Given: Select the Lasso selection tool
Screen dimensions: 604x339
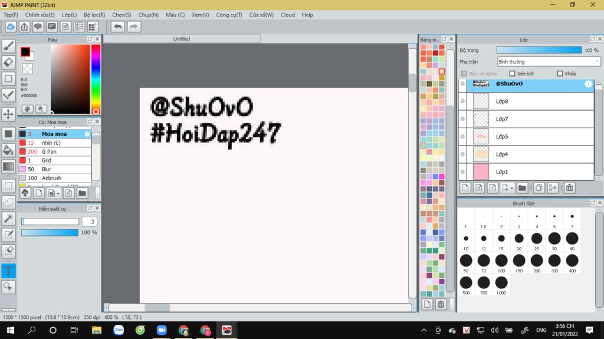Looking at the screenshot, I should [8, 202].
